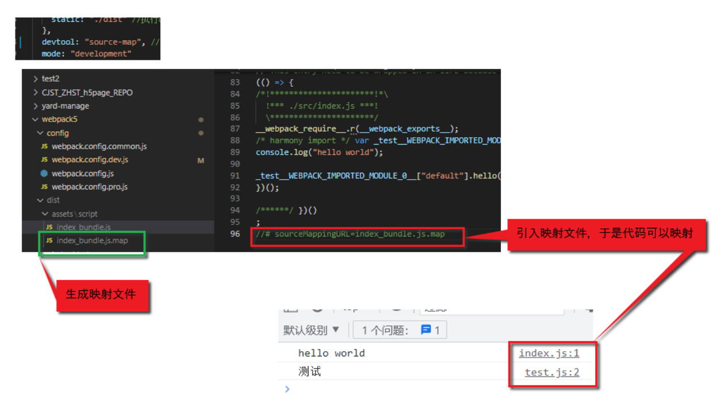Screen dimensions: 717x396
Task: Click the JS icon beside webpack.config.common.js
Action: pos(44,146)
